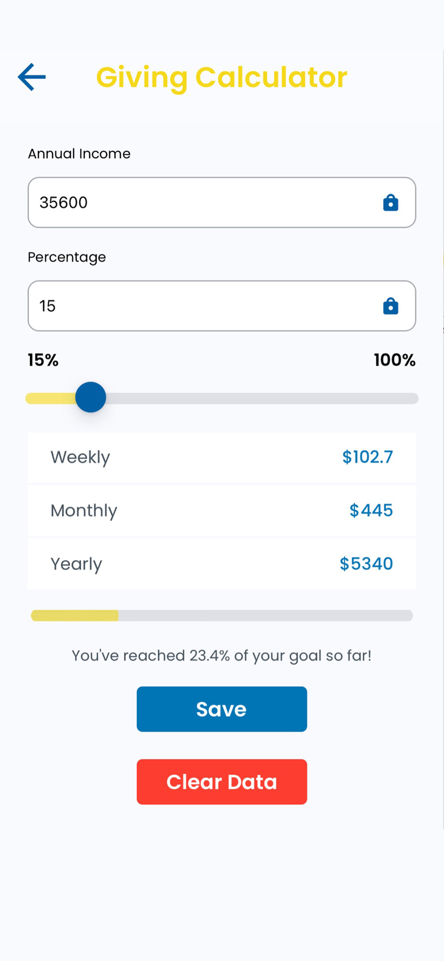
Task: Click the goal progress bar
Action: (222, 616)
